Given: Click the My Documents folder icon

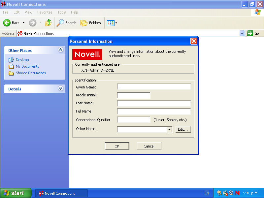Looking at the screenshot, I should pos(11,67).
